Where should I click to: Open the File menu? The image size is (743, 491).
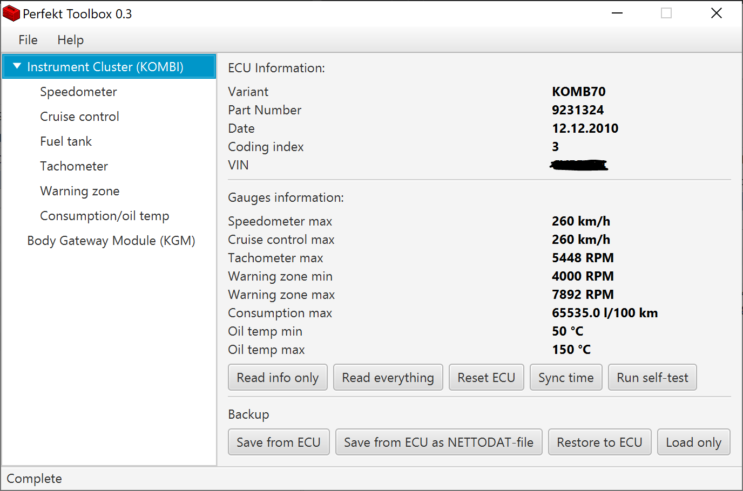28,40
